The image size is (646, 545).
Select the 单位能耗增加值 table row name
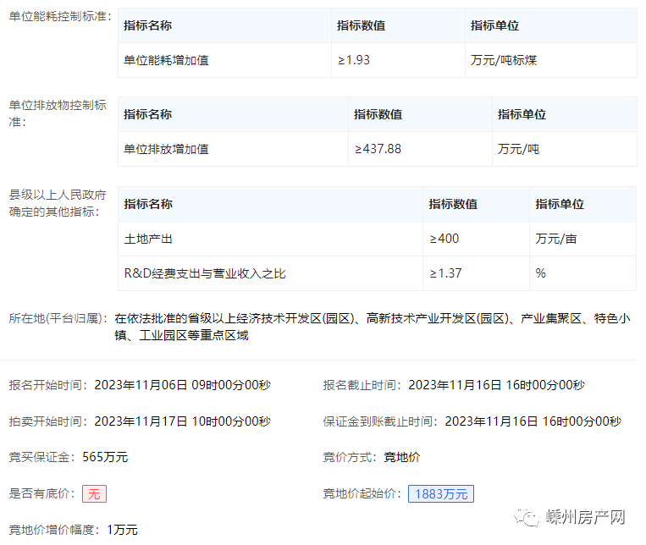click(x=166, y=60)
